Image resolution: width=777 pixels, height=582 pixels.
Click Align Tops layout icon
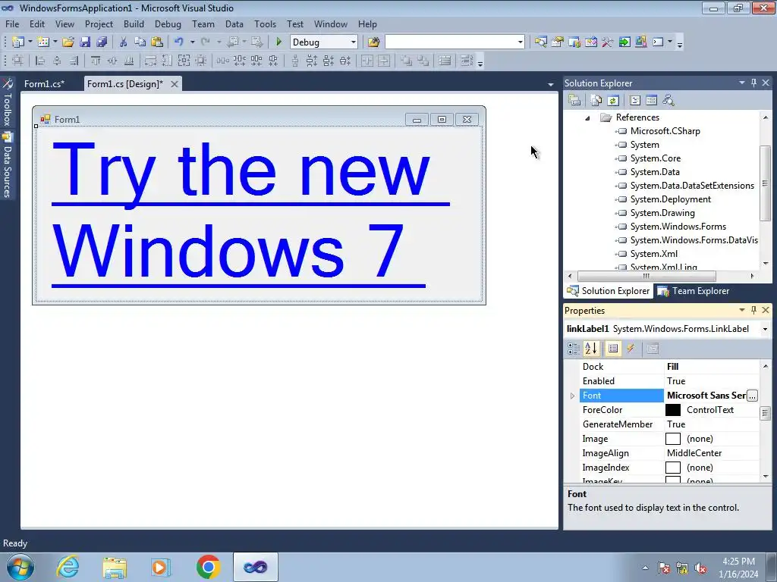click(x=96, y=61)
